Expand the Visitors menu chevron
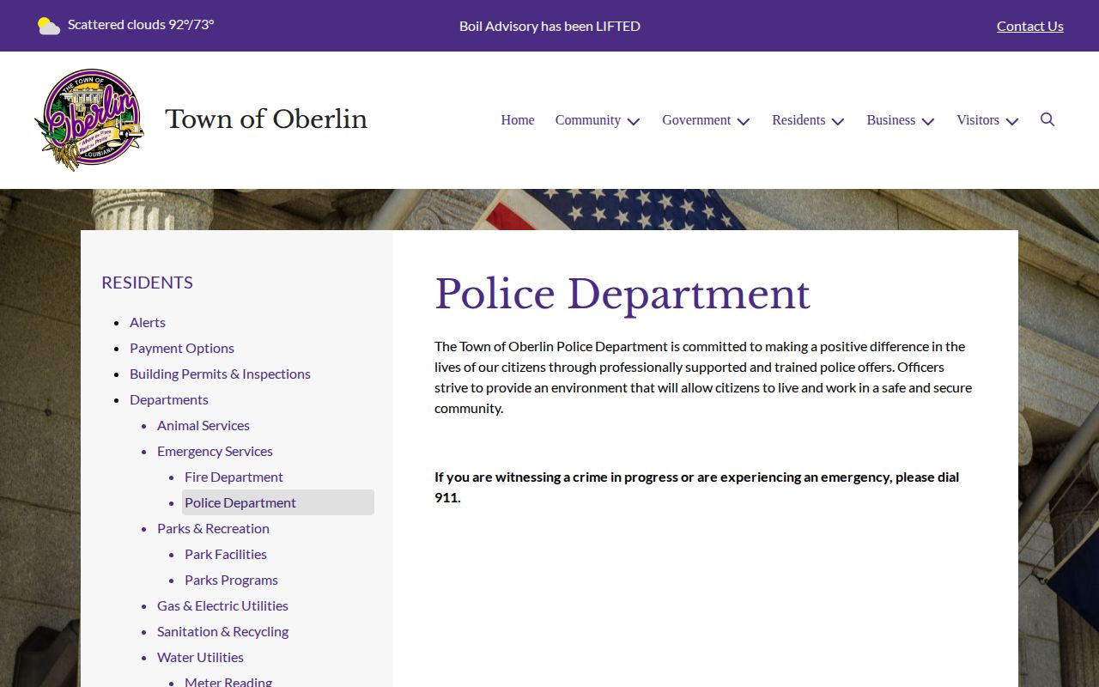Image resolution: width=1099 pixels, height=687 pixels. [1012, 121]
